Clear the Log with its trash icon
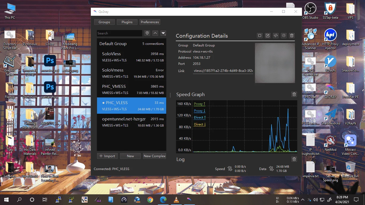Screen dimensions: 365x205 pos(294,159)
